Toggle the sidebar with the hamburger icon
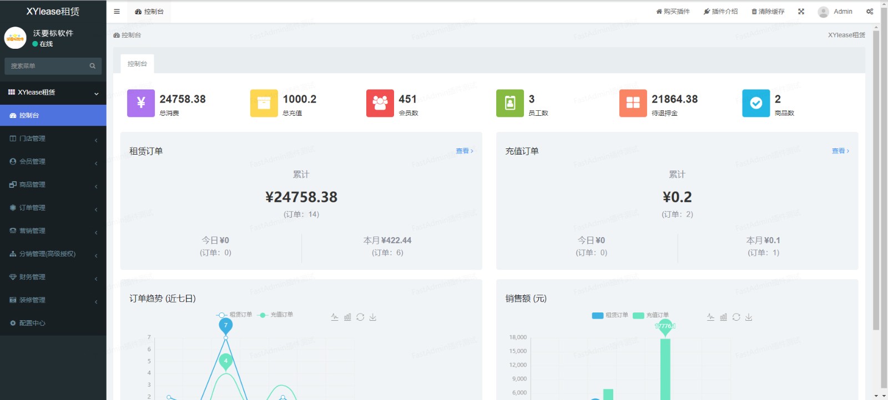This screenshot has height=400, width=888. click(x=117, y=12)
